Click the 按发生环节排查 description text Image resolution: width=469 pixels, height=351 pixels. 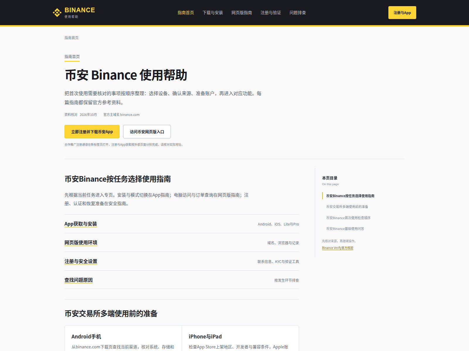[287, 281]
